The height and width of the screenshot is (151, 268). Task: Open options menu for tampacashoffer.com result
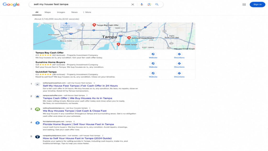(x=87, y=95)
